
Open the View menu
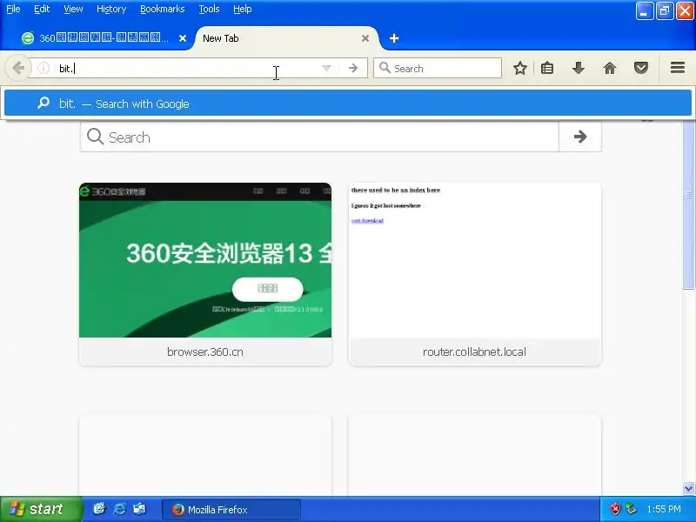pyautogui.click(x=73, y=9)
